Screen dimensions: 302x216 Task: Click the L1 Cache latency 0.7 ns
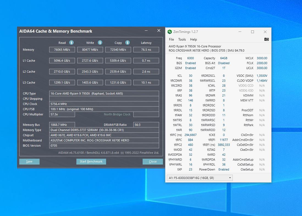pyautogui.click(x=146, y=61)
